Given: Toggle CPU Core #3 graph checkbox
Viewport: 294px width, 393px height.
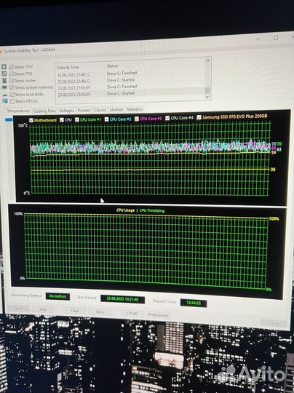Looking at the screenshot, I should point(137,119).
